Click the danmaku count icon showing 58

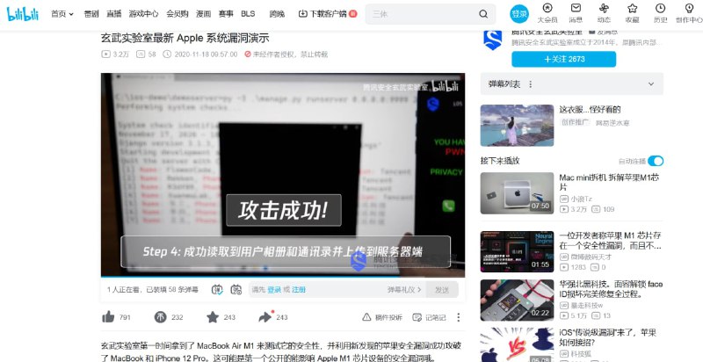click(141, 54)
